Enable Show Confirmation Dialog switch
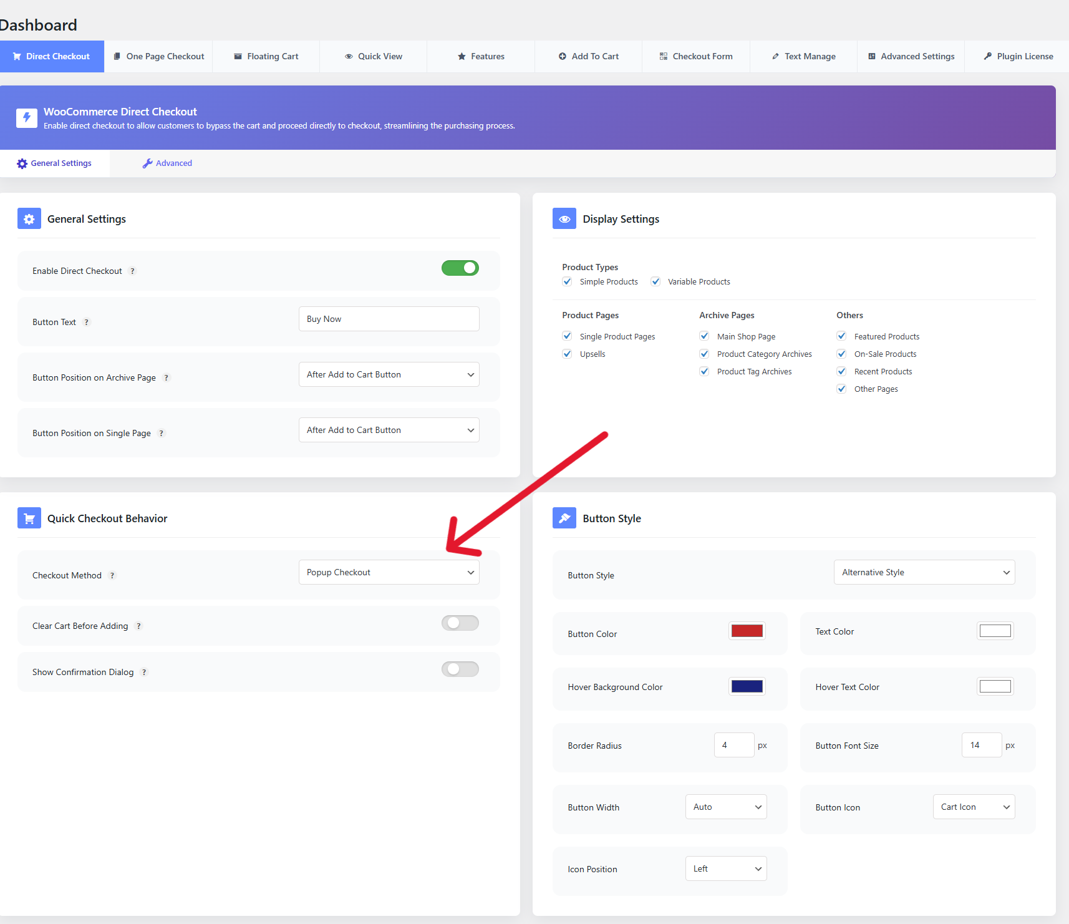This screenshot has height=924, width=1069. [460, 669]
